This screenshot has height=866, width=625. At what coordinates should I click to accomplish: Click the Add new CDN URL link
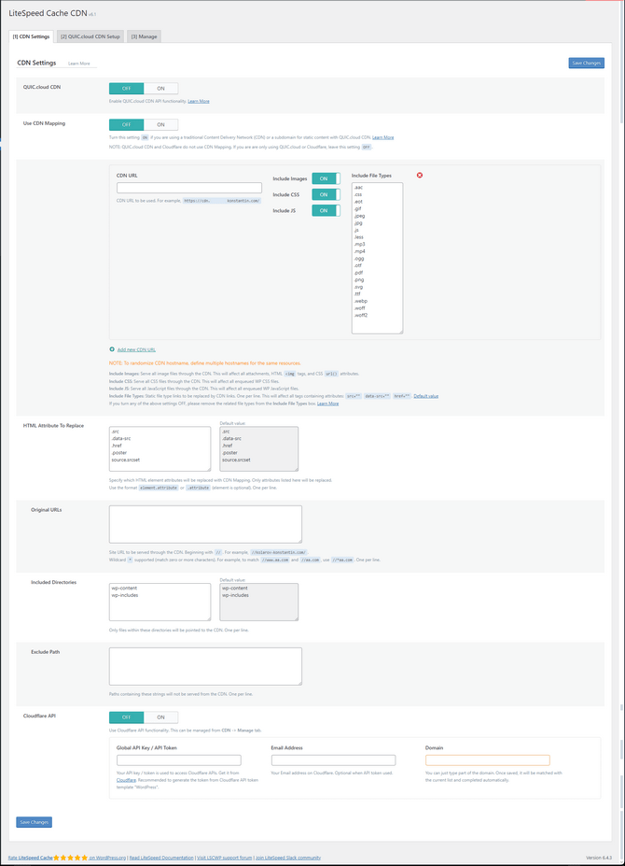[x=136, y=349]
